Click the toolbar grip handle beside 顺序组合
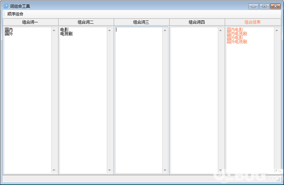Viewport: 284px width, 185px height. (x=4, y=14)
